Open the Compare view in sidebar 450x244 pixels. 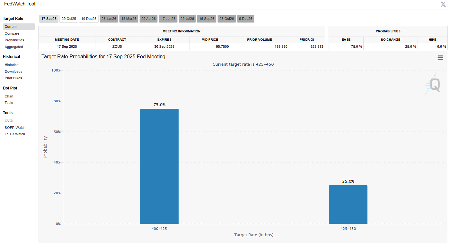coord(12,33)
